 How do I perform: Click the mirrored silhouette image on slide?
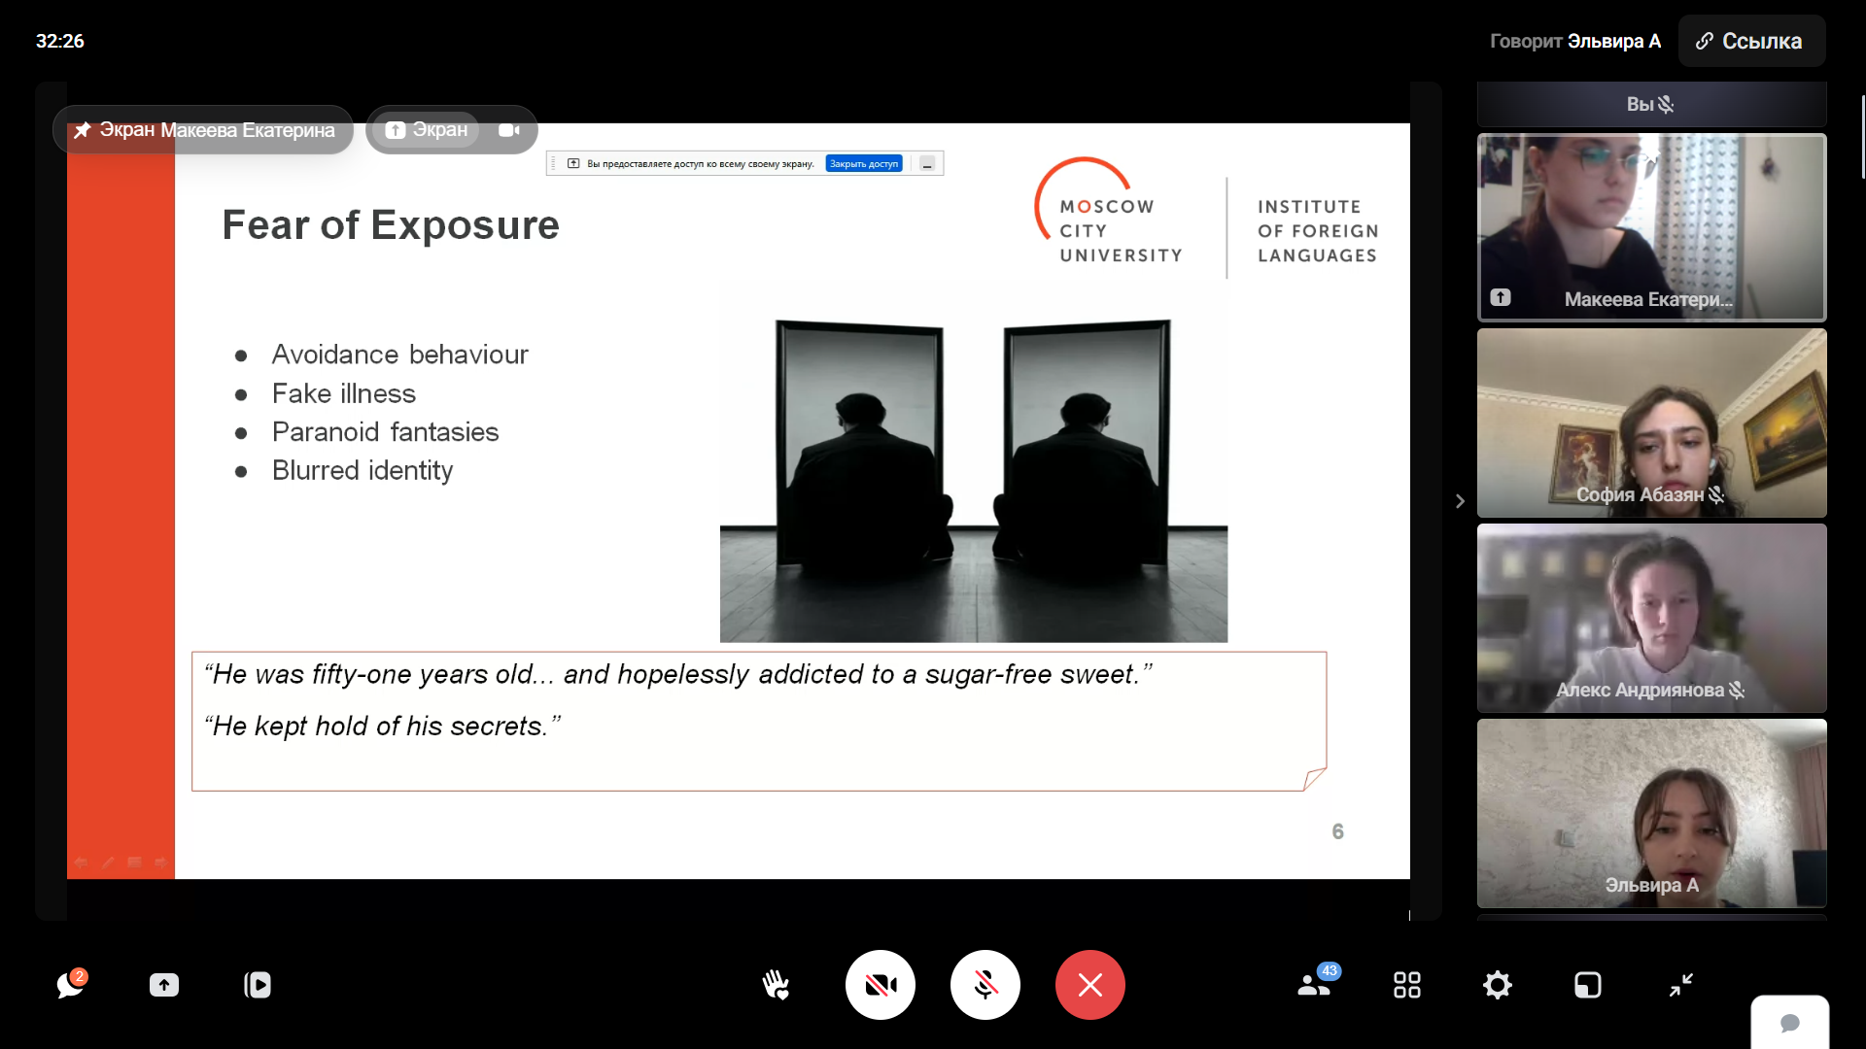pos(974,480)
